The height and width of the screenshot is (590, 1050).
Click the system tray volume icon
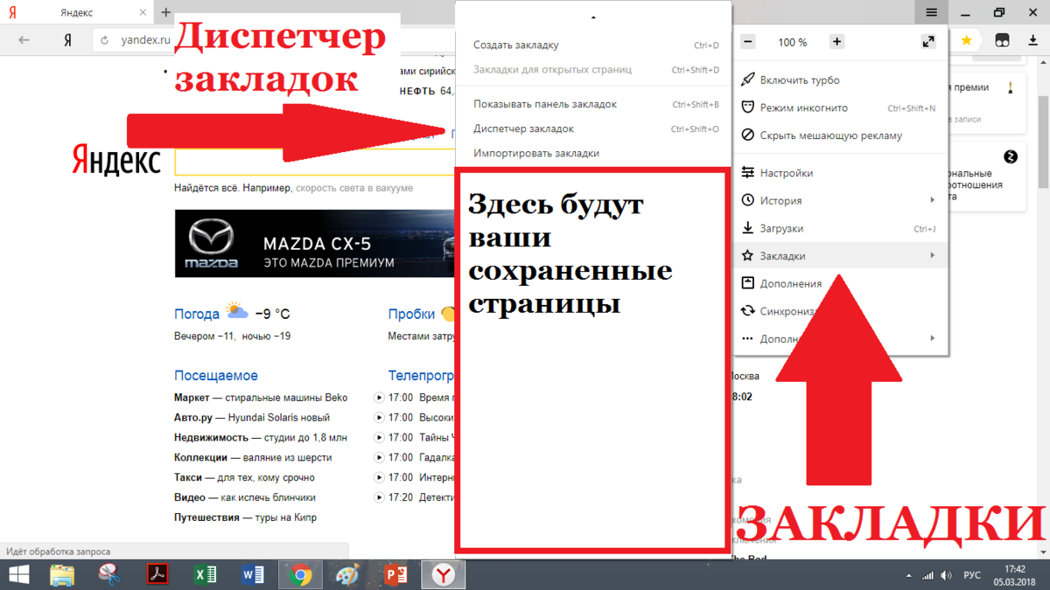point(946,575)
